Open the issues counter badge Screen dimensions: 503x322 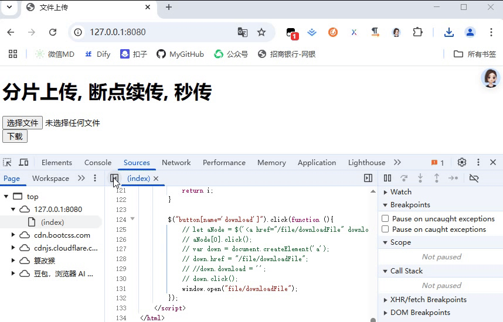click(437, 163)
